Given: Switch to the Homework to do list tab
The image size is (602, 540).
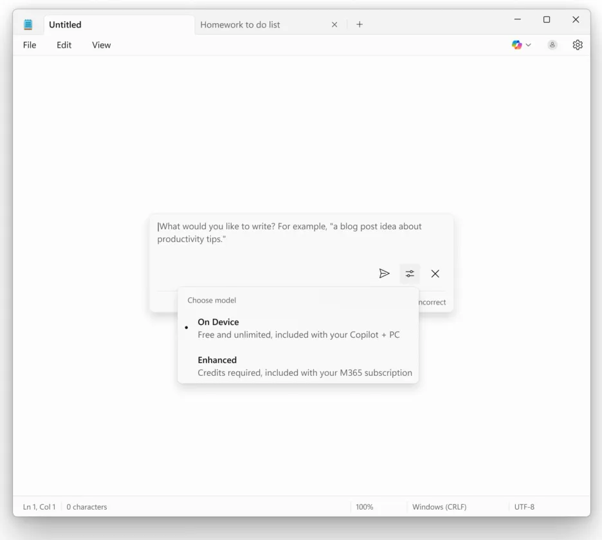Looking at the screenshot, I should coord(240,24).
